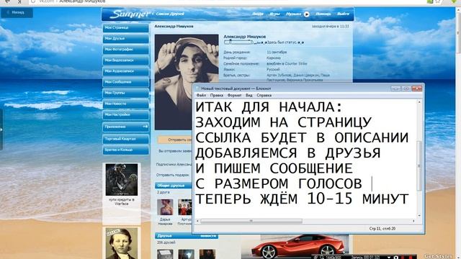The width and height of the screenshot is (461, 259).
Task: Click Notepad vertical scrollbar up arrow
Action: [419, 102]
